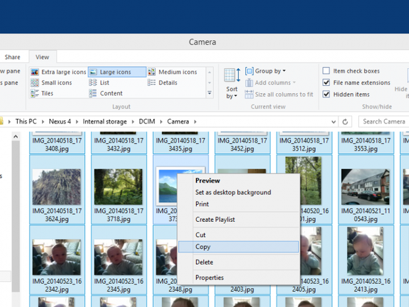Click Copy in the context menu
409x307 pixels.
[x=239, y=247]
